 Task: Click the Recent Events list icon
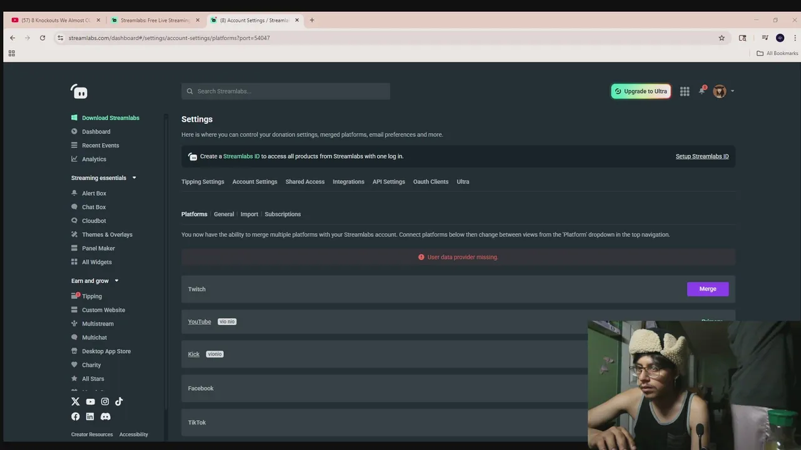pyautogui.click(x=74, y=145)
